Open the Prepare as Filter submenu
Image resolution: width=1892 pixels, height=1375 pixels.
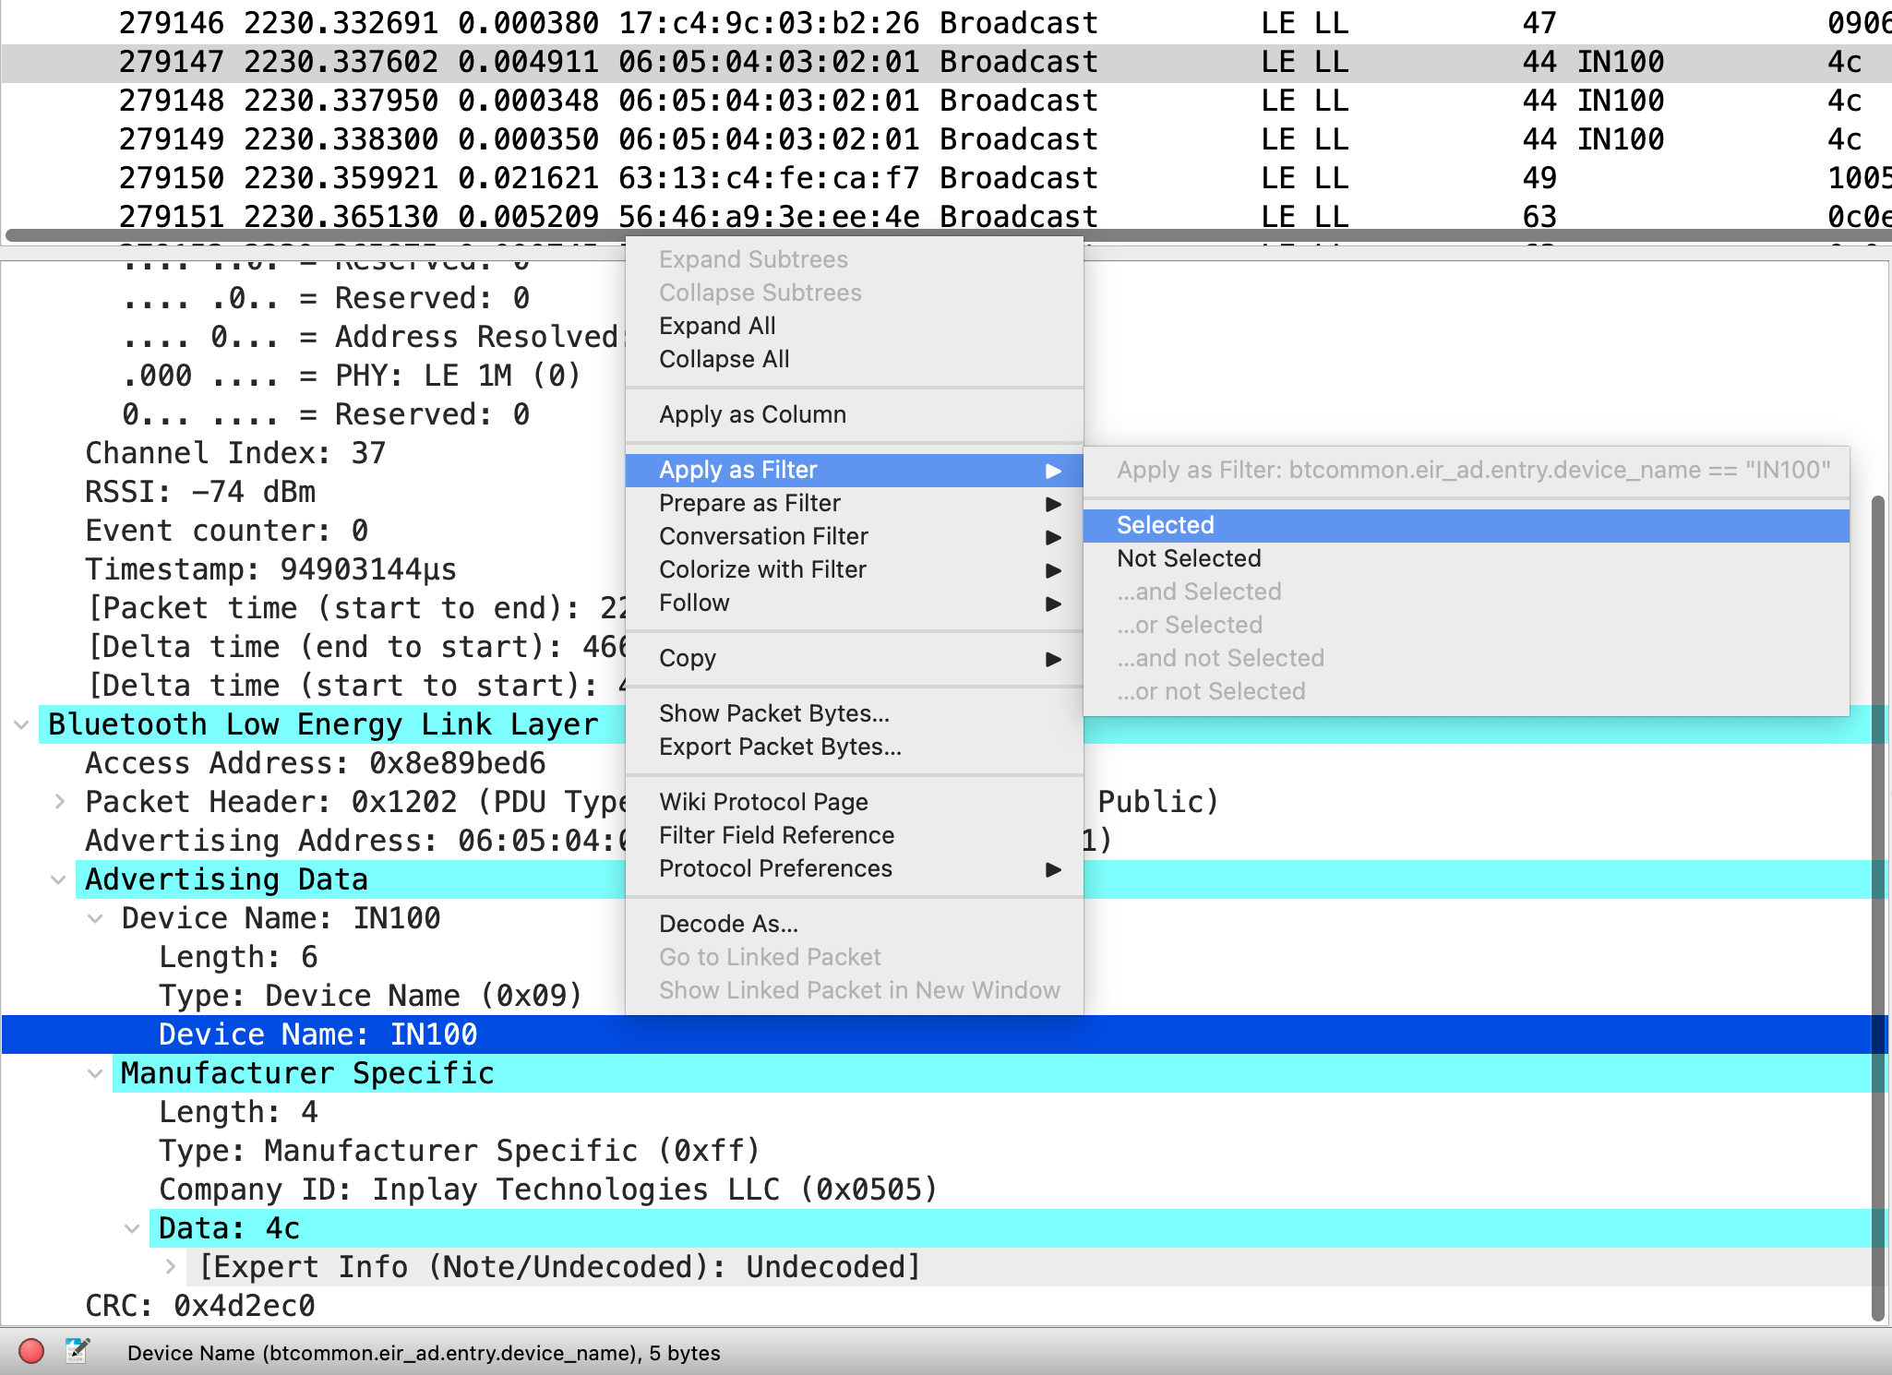[749, 503]
